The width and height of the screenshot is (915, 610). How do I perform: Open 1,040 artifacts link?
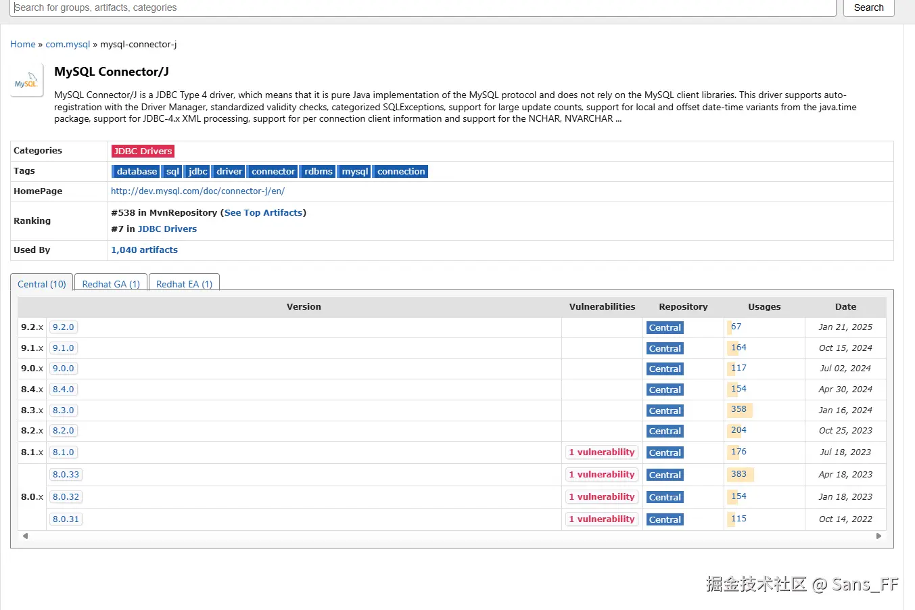(144, 250)
